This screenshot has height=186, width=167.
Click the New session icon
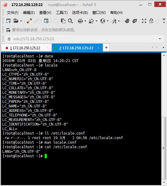(8, 21)
